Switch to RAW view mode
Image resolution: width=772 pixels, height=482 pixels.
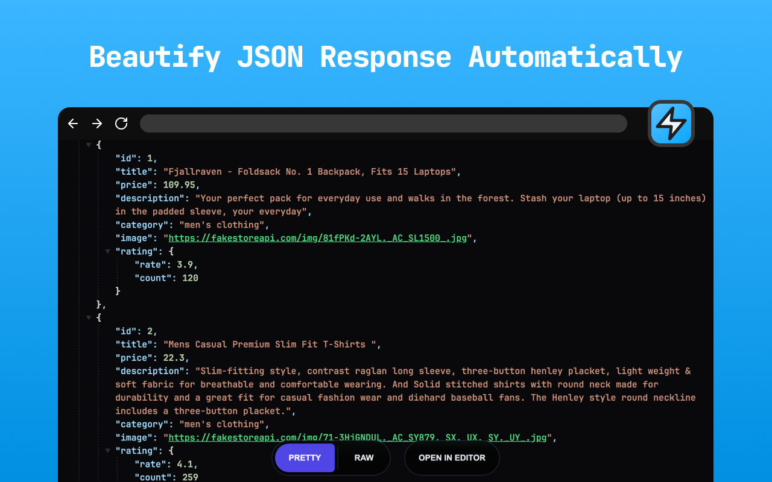click(364, 458)
